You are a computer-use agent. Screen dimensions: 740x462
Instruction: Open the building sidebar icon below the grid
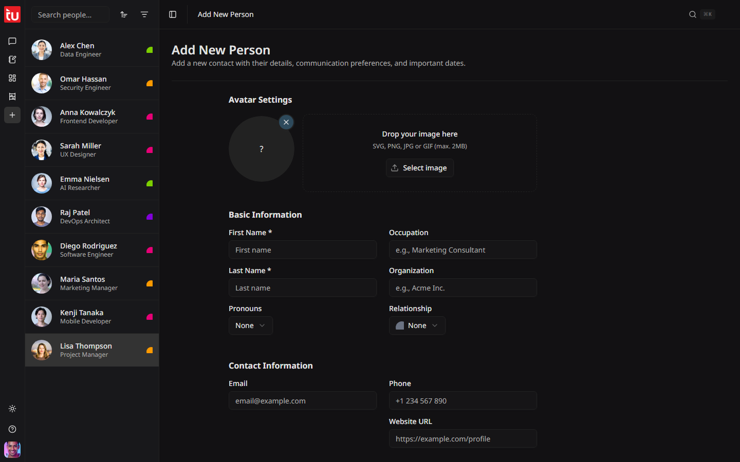click(12, 97)
